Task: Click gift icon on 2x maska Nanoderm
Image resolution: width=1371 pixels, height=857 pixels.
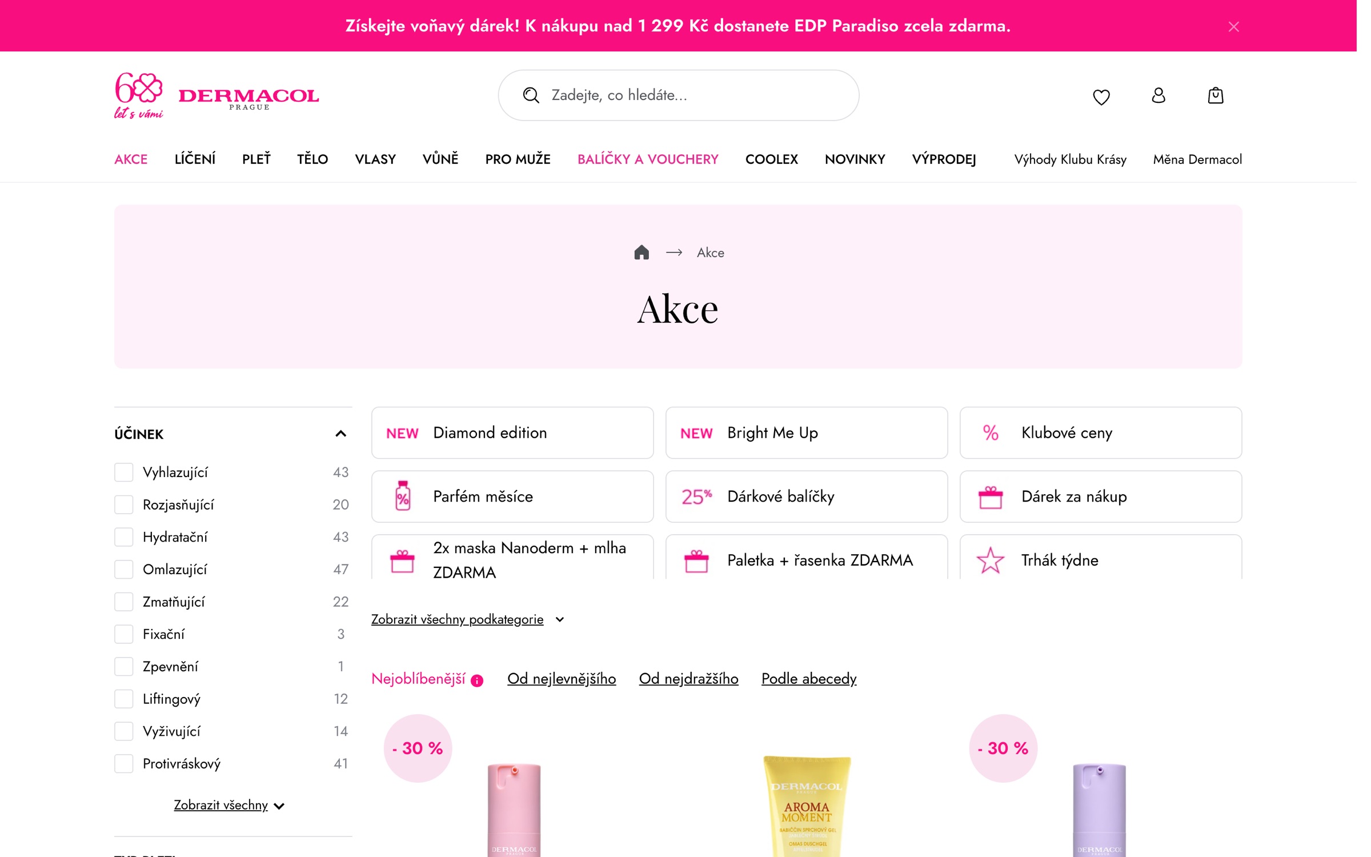Action: 402,561
